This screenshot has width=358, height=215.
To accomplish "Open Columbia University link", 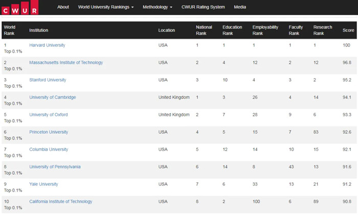I will click(x=49, y=149).
